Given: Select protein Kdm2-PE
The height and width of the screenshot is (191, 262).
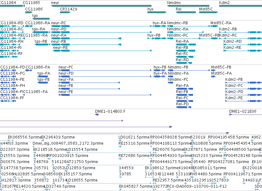Looking at the screenshot, I should pyautogui.click(x=244, y=101).
